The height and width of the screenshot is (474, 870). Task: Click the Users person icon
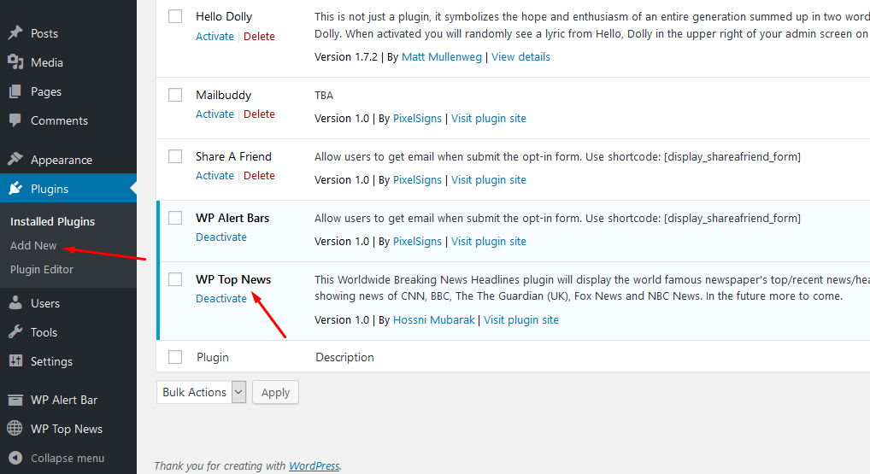(x=15, y=302)
